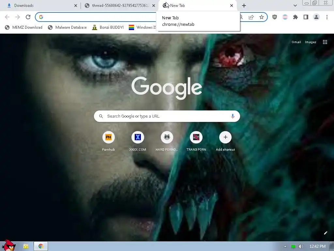
Task: Open the Extensions puzzle-piece menu
Action: point(296,17)
